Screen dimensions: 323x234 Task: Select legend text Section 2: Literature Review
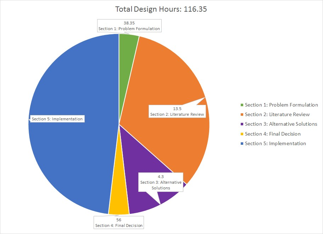point(277,114)
